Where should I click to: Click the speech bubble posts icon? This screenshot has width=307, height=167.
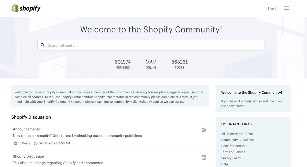coord(15,143)
